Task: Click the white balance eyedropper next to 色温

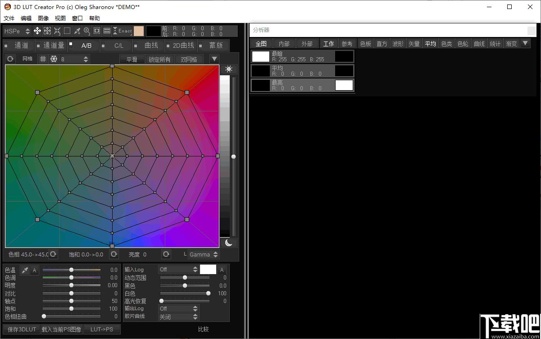Action: (x=25, y=270)
